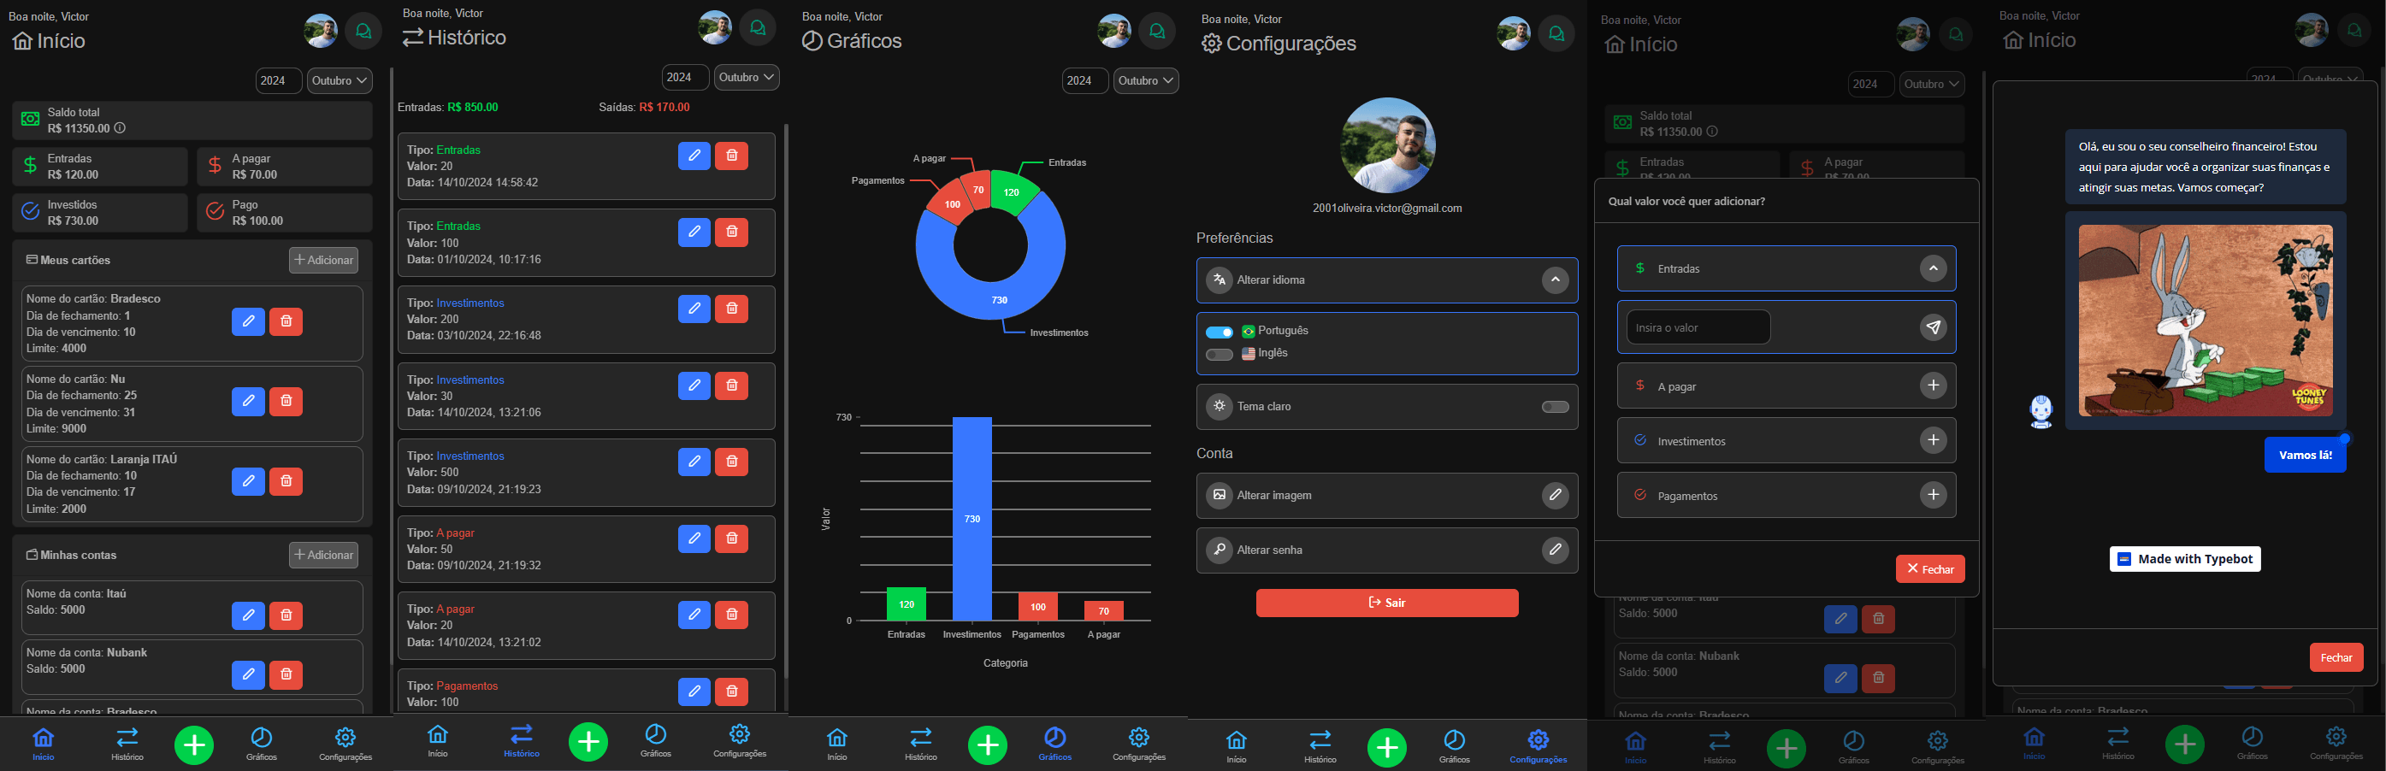Click the green Entradas bar labeled 120
This screenshot has height=771, width=2386.
906,603
